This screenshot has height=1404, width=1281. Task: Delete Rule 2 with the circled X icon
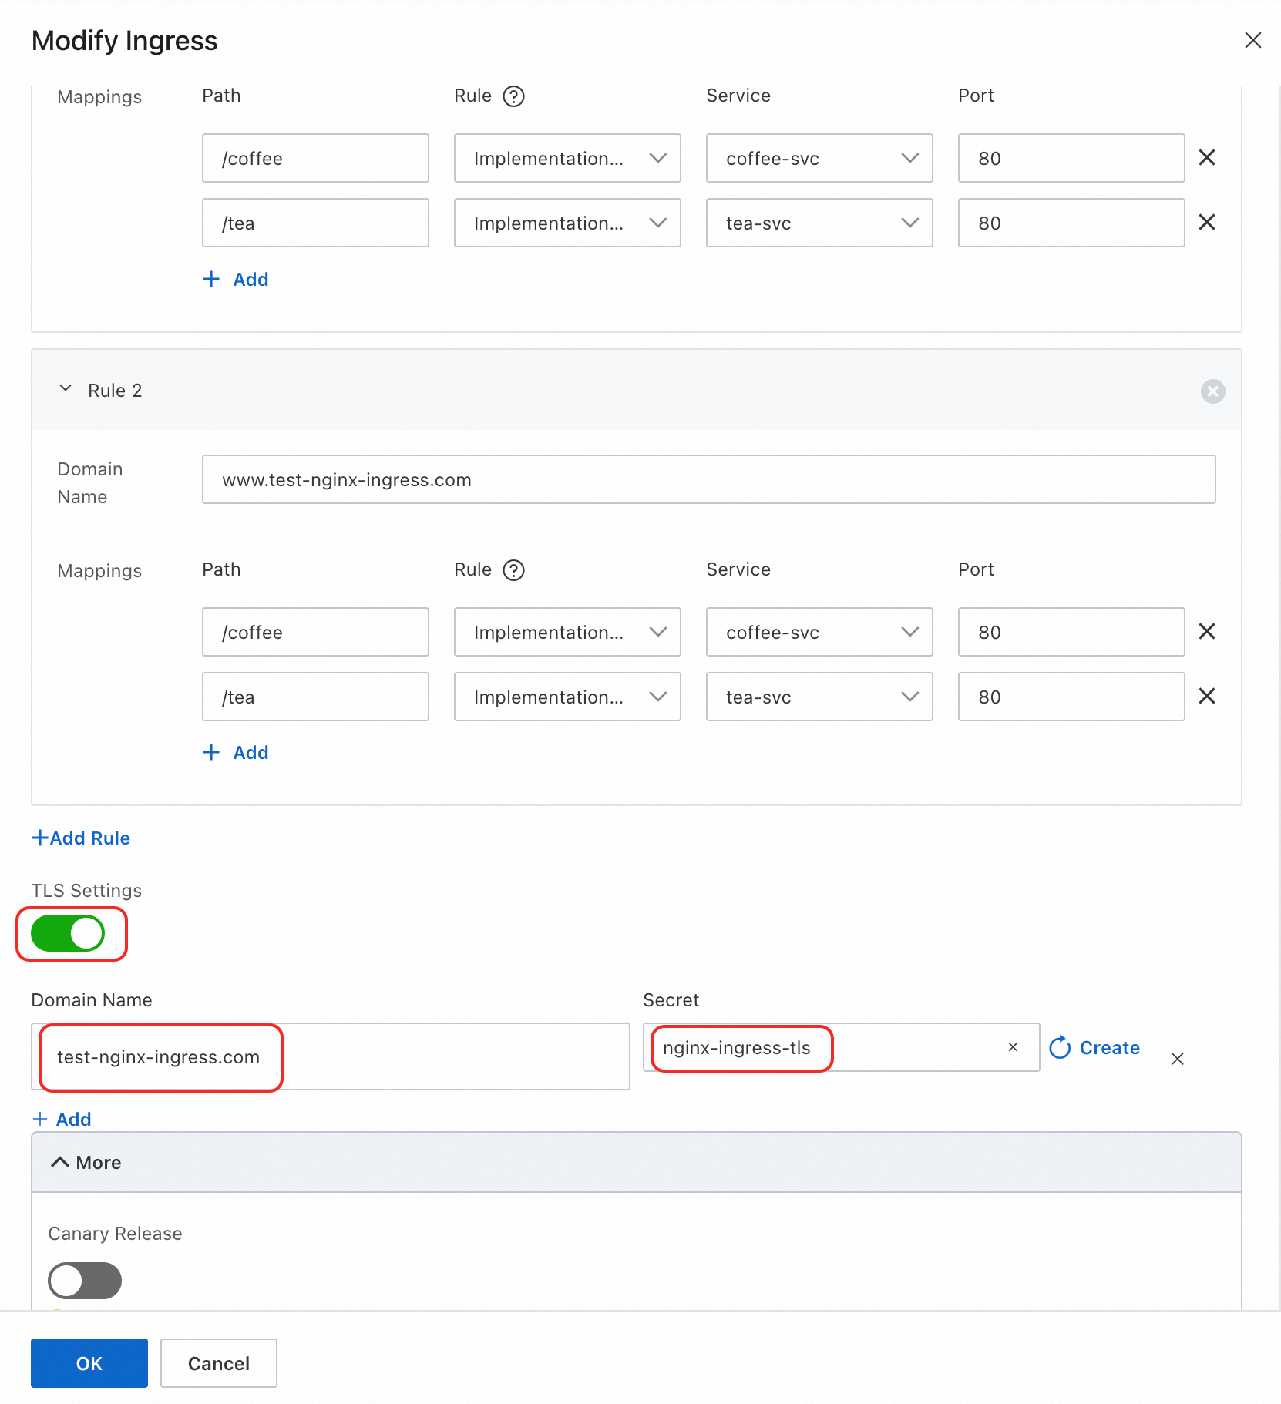[1212, 391]
